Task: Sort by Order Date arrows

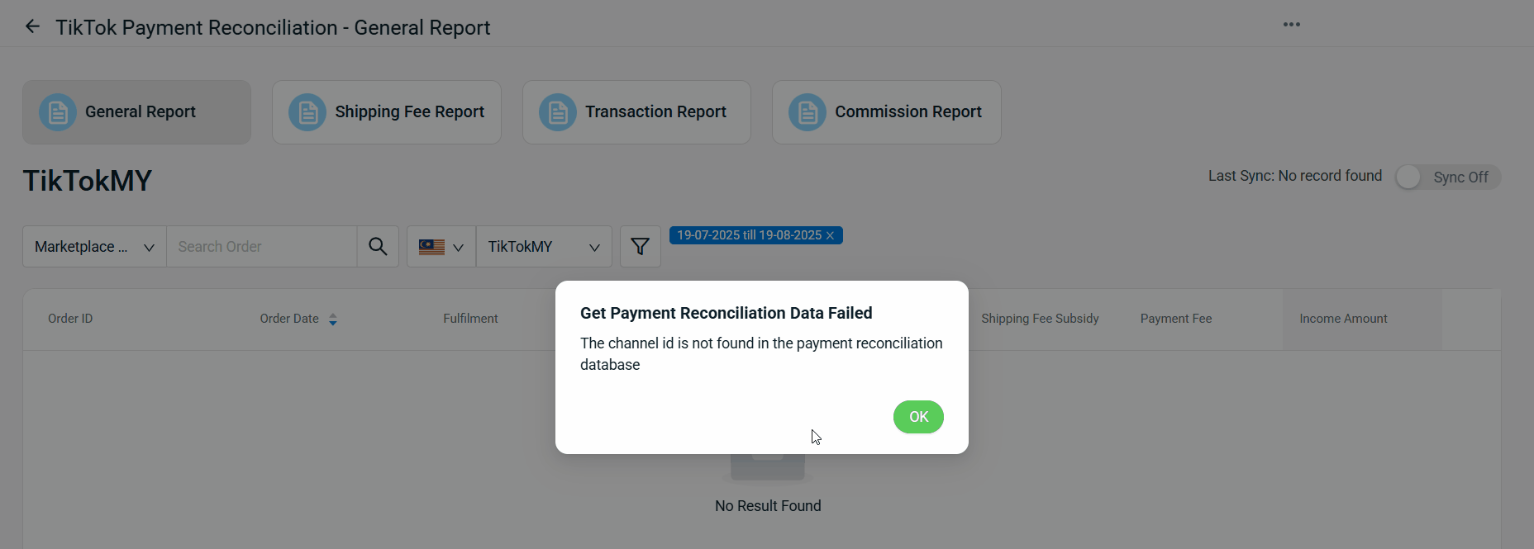Action: (333, 319)
